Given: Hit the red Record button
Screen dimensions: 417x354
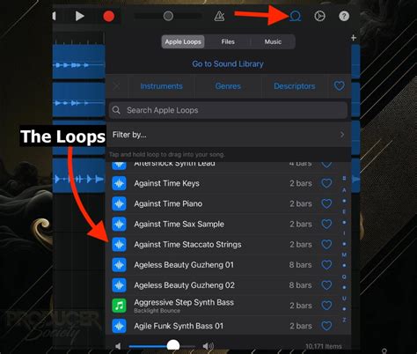Looking at the screenshot, I should [x=108, y=17].
